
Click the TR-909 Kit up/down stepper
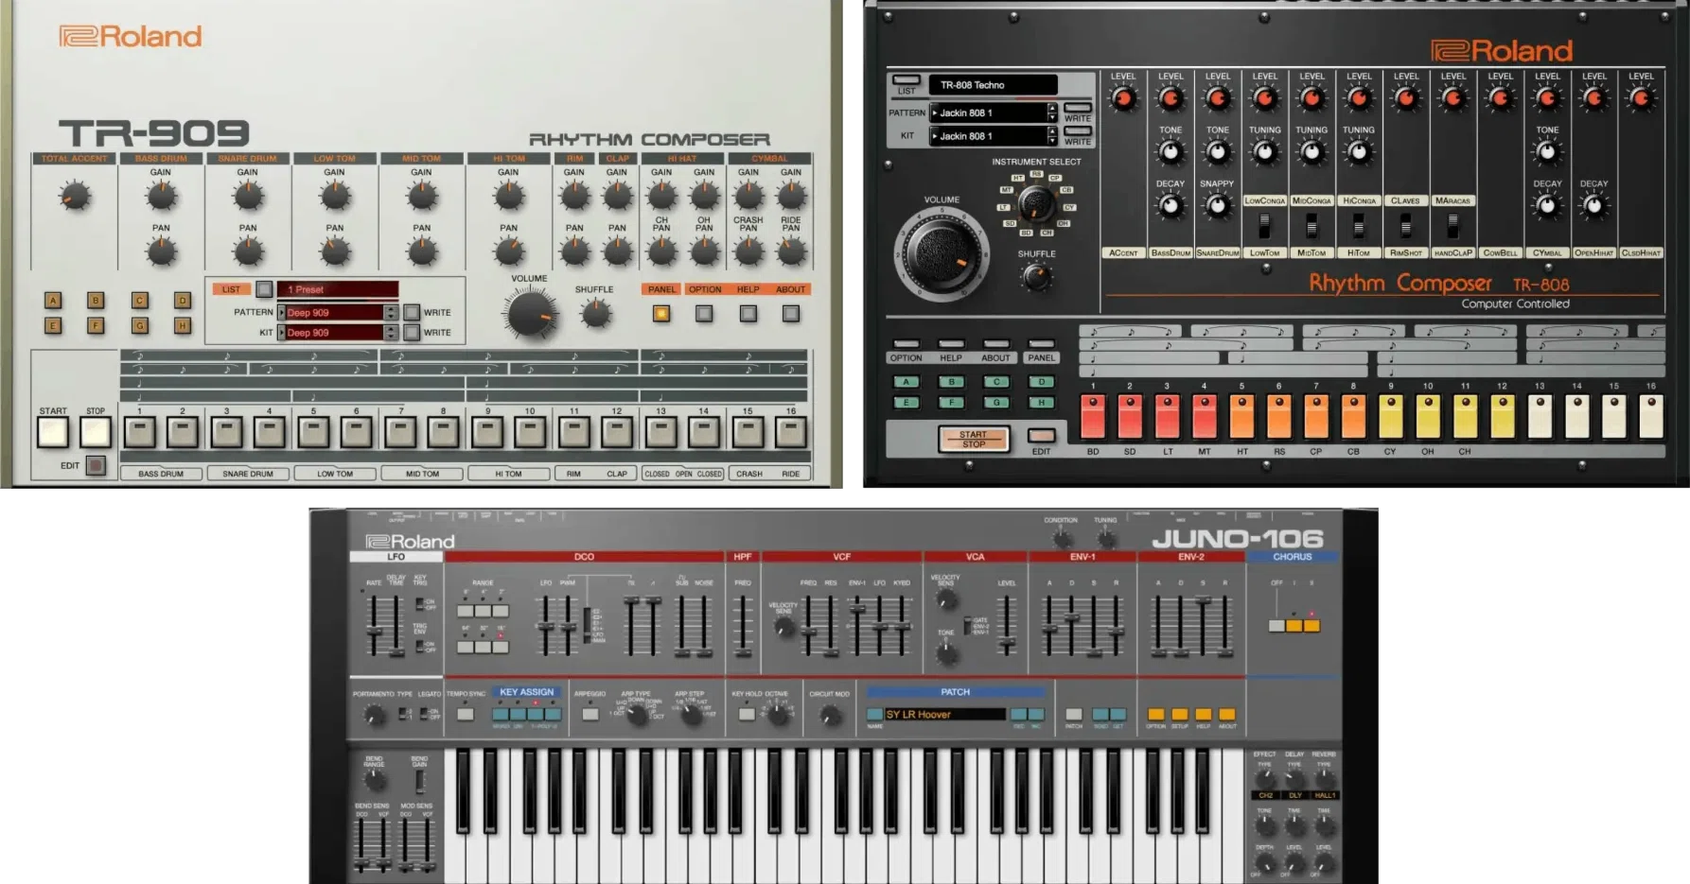tap(391, 333)
